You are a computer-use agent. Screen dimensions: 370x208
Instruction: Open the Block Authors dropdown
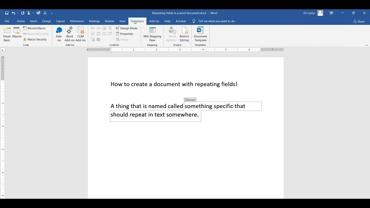173,34
